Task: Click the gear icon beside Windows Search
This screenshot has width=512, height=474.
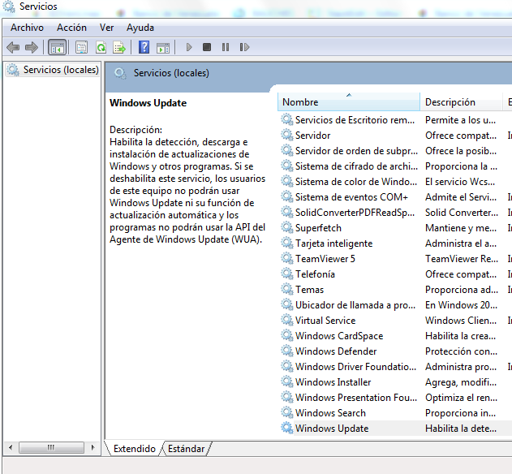Action: click(287, 412)
